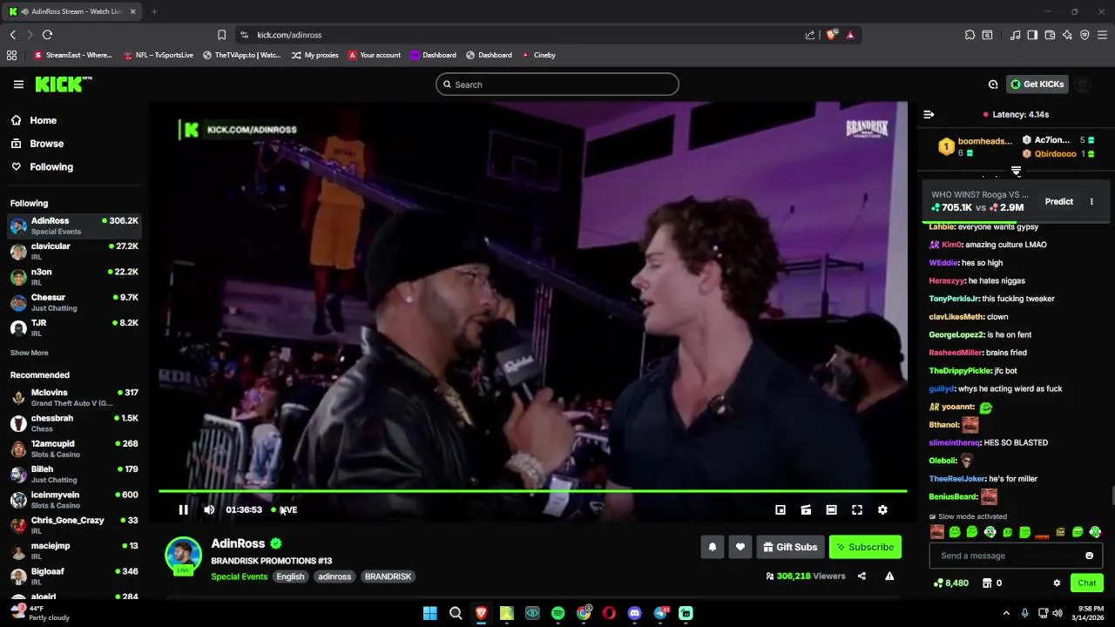This screenshot has width=1115, height=627.
Task: Focus the Kick search box
Action: coord(557,84)
